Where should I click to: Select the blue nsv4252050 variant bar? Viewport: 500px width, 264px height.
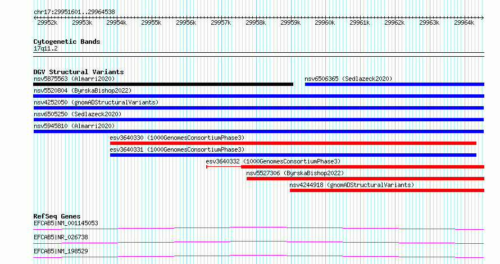tap(258, 108)
